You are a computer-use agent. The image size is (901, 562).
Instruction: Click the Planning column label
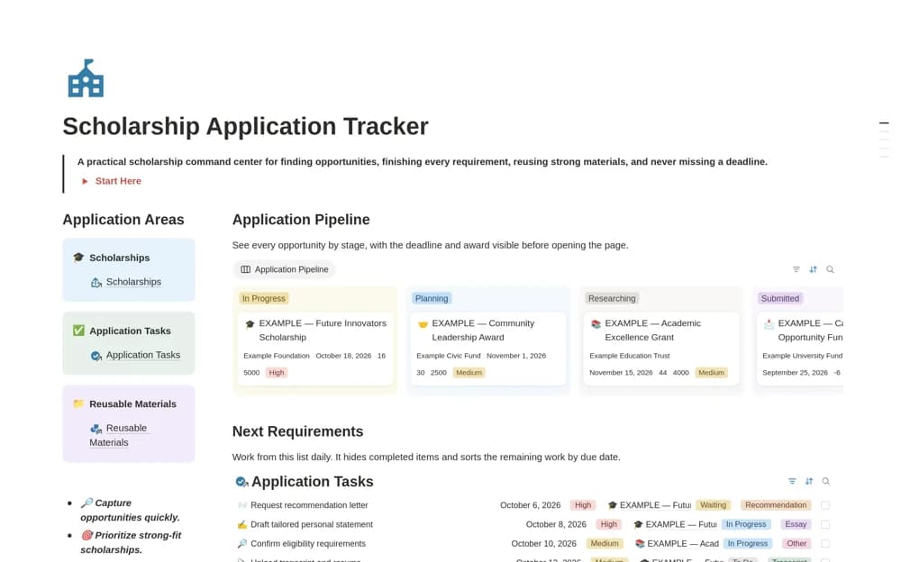(x=432, y=298)
